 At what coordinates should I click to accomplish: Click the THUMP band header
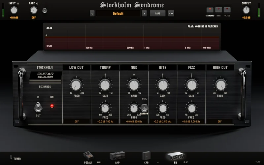tap(105, 68)
